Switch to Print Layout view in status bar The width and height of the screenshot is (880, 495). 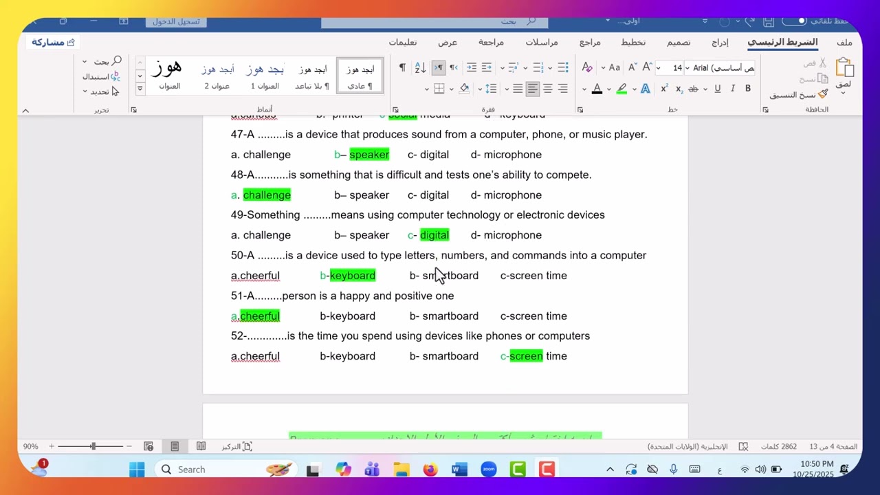pyautogui.click(x=175, y=447)
